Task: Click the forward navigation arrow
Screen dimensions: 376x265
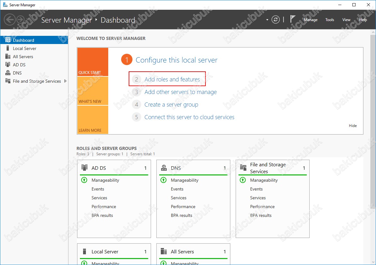Action: pos(20,20)
